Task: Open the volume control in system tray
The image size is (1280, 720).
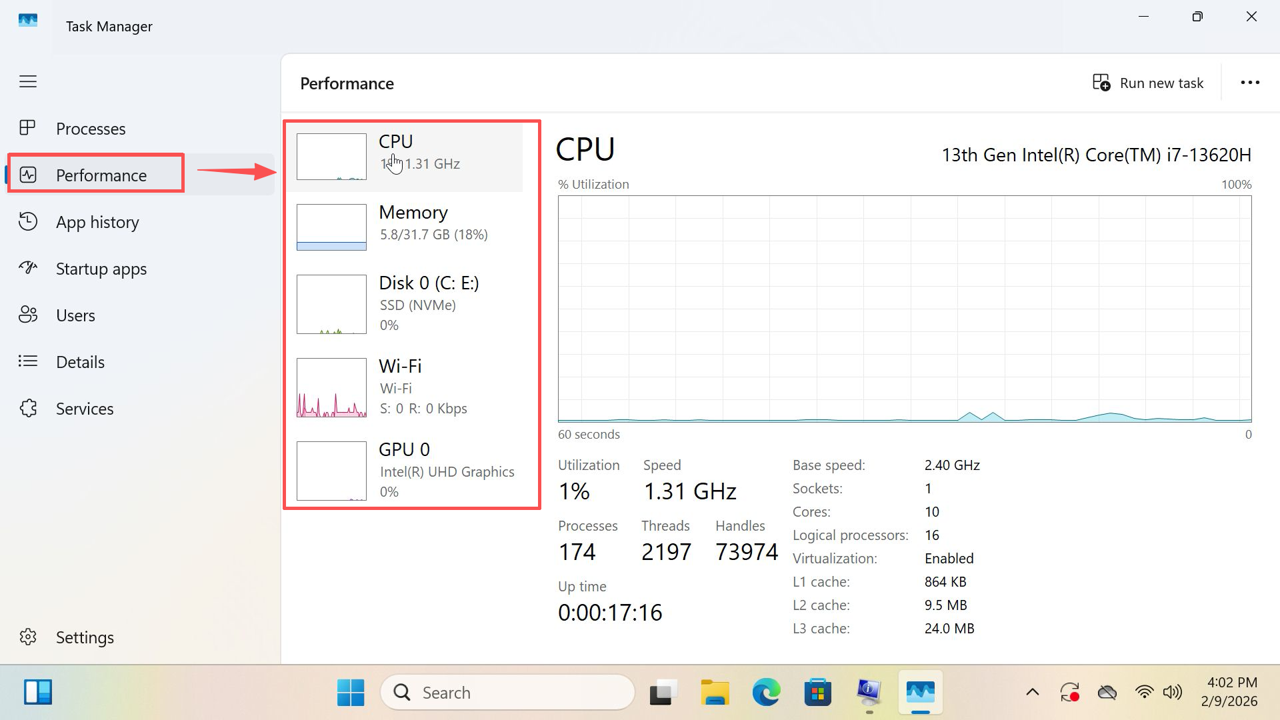Action: coord(1172,693)
